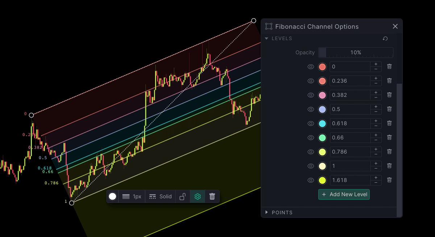
Task: Open cyan color swatch for 0.618 level
Action: pos(322,123)
